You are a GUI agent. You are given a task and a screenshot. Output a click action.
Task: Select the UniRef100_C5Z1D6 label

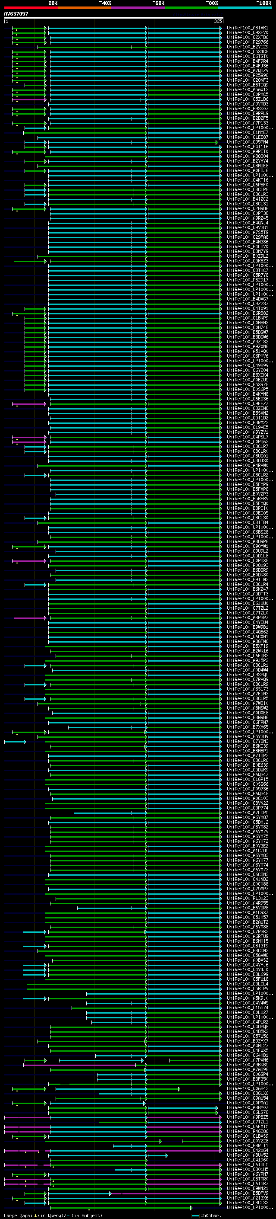pos(248,99)
